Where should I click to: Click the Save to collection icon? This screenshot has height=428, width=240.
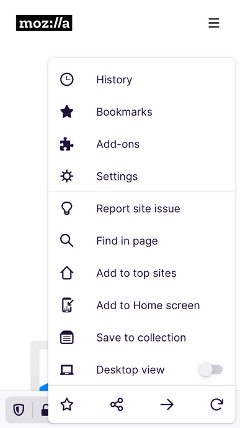67,337
